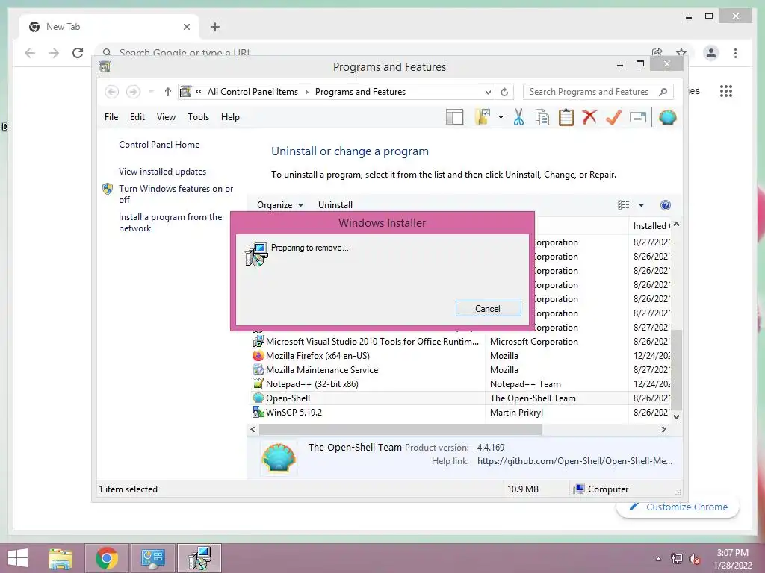
Task: Click the Cut scissors toolbar icon
Action: [518, 117]
